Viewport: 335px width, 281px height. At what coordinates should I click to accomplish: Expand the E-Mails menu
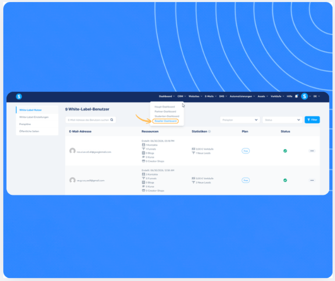[x=211, y=96]
